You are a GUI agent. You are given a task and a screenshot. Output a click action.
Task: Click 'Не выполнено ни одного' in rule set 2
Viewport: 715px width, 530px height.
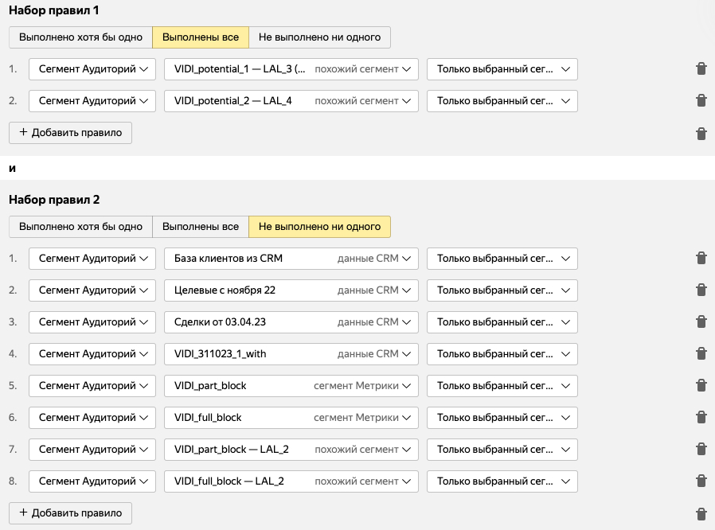(x=319, y=227)
